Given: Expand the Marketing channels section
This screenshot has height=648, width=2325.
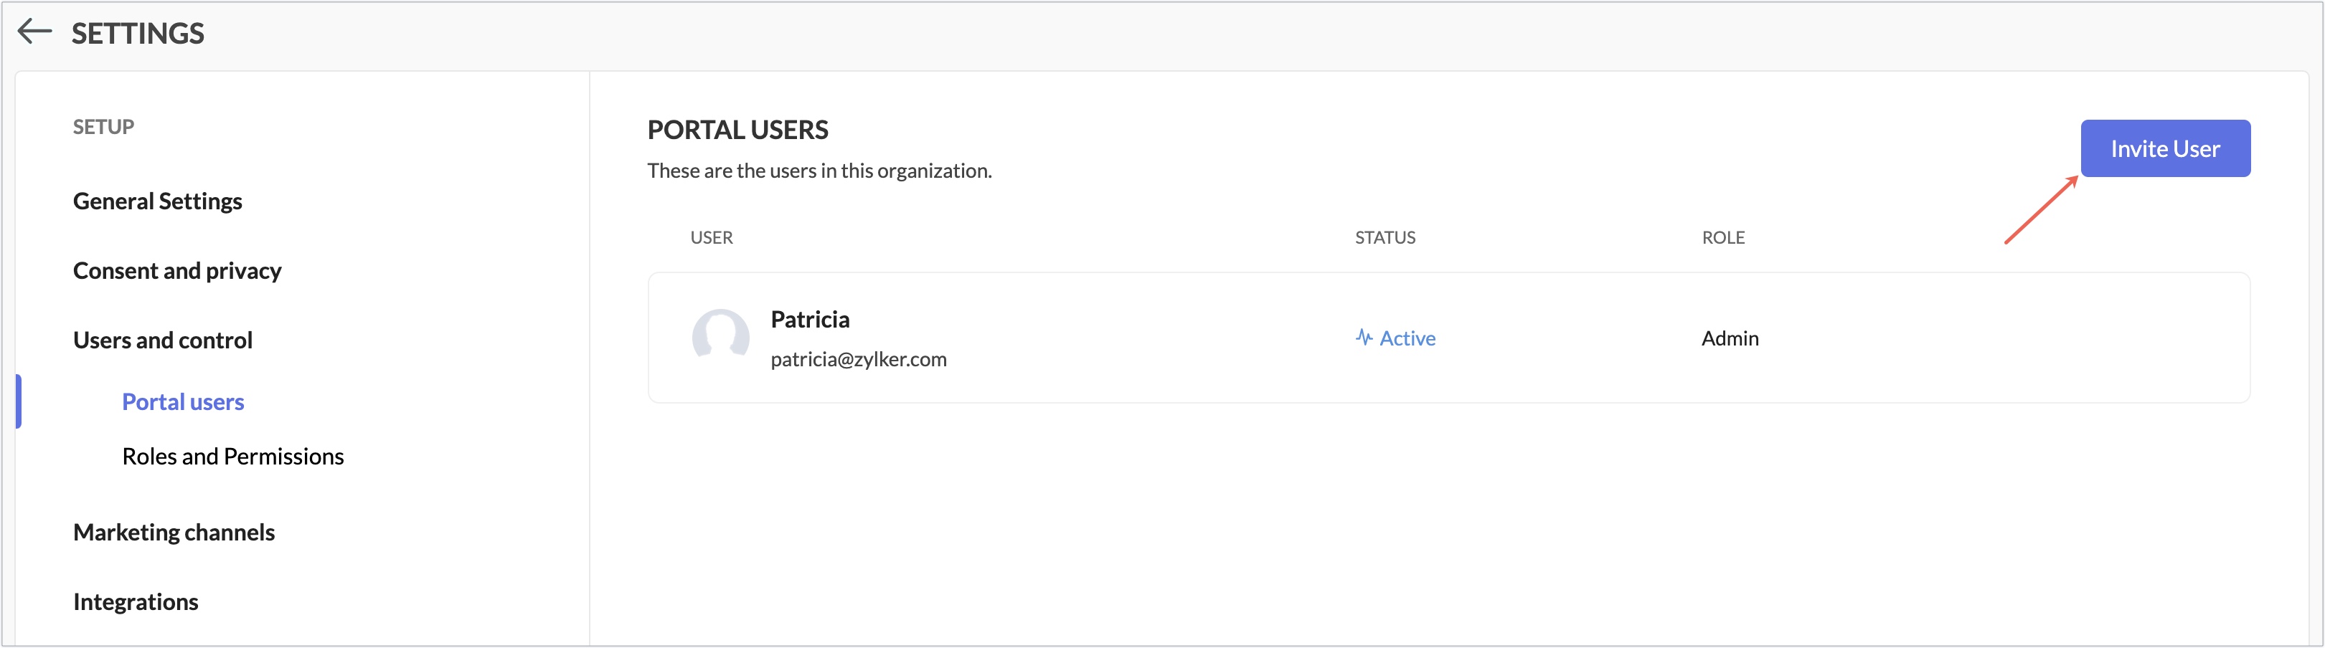Looking at the screenshot, I should point(174,532).
